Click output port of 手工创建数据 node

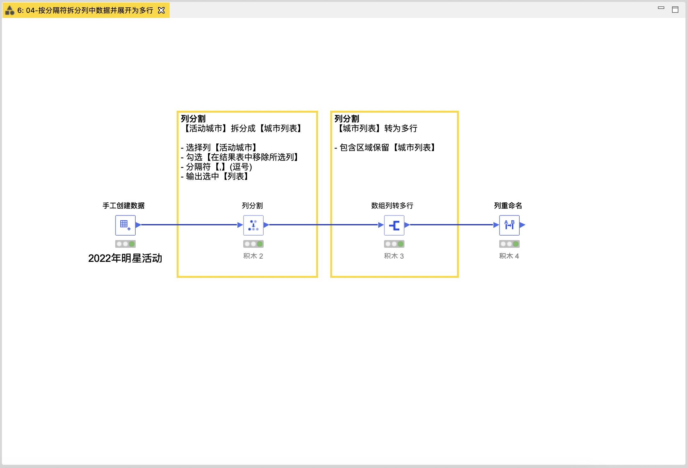138,225
